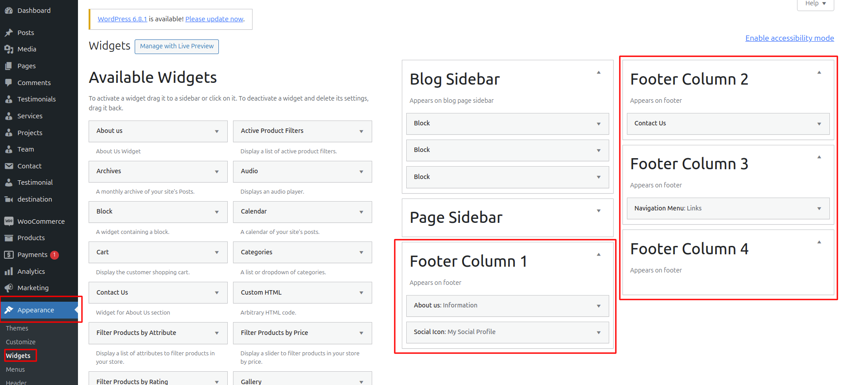Expand the Page Sidebar panel
The height and width of the screenshot is (385, 844).
coord(599,211)
